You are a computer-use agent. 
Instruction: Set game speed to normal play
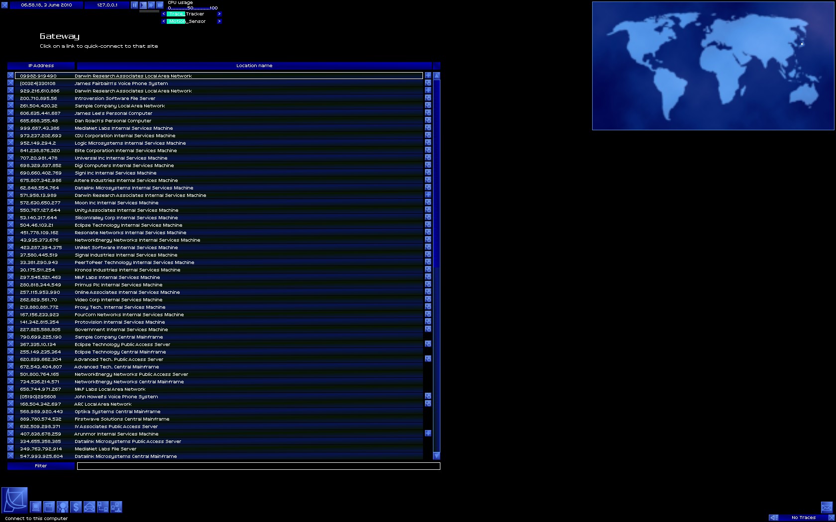tap(143, 5)
